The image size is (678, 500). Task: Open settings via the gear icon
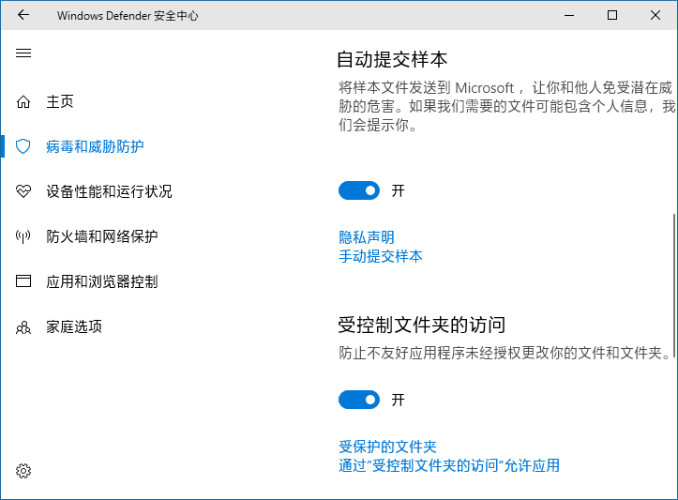click(x=23, y=471)
